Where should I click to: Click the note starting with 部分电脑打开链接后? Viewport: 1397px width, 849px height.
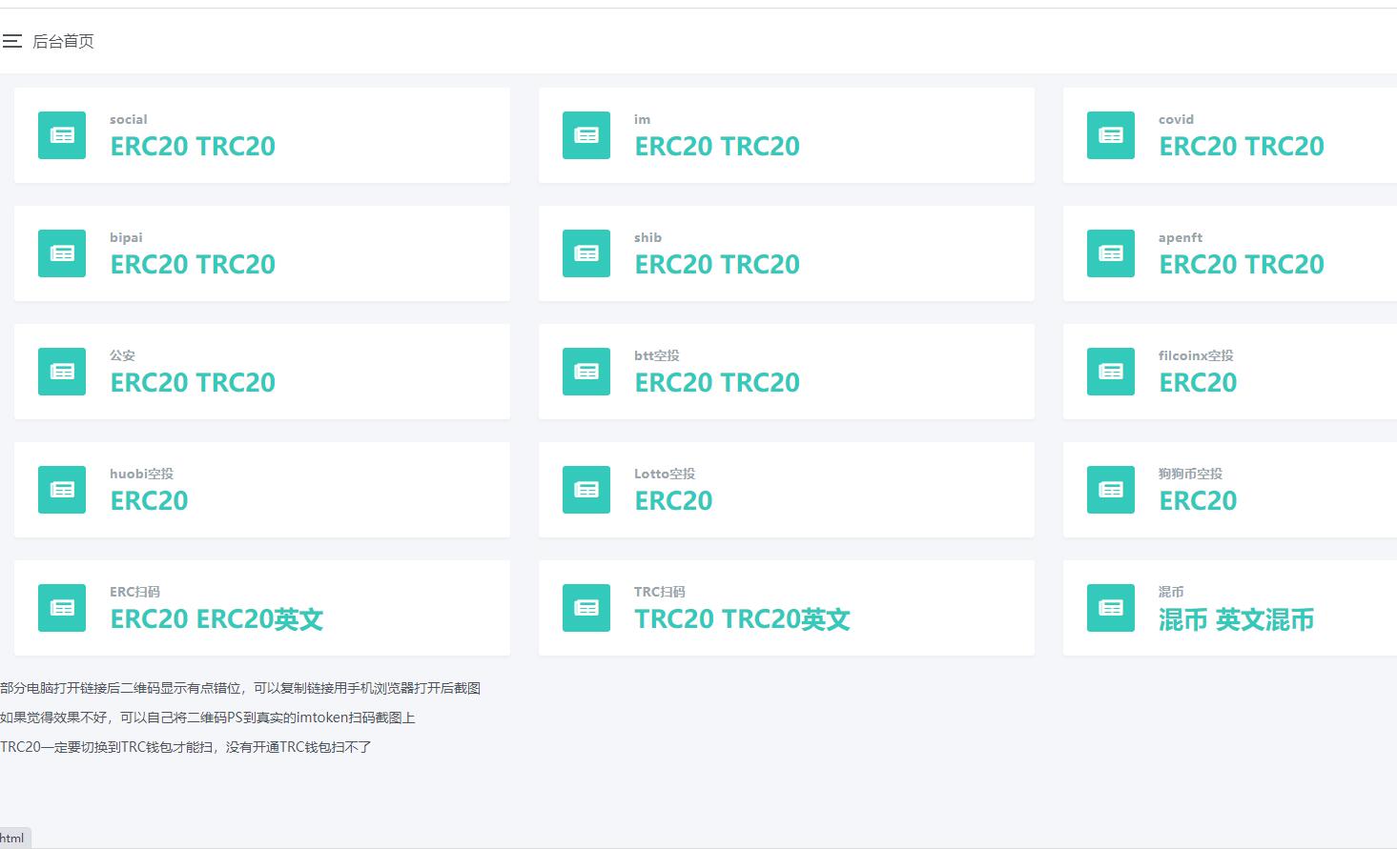coord(240,688)
